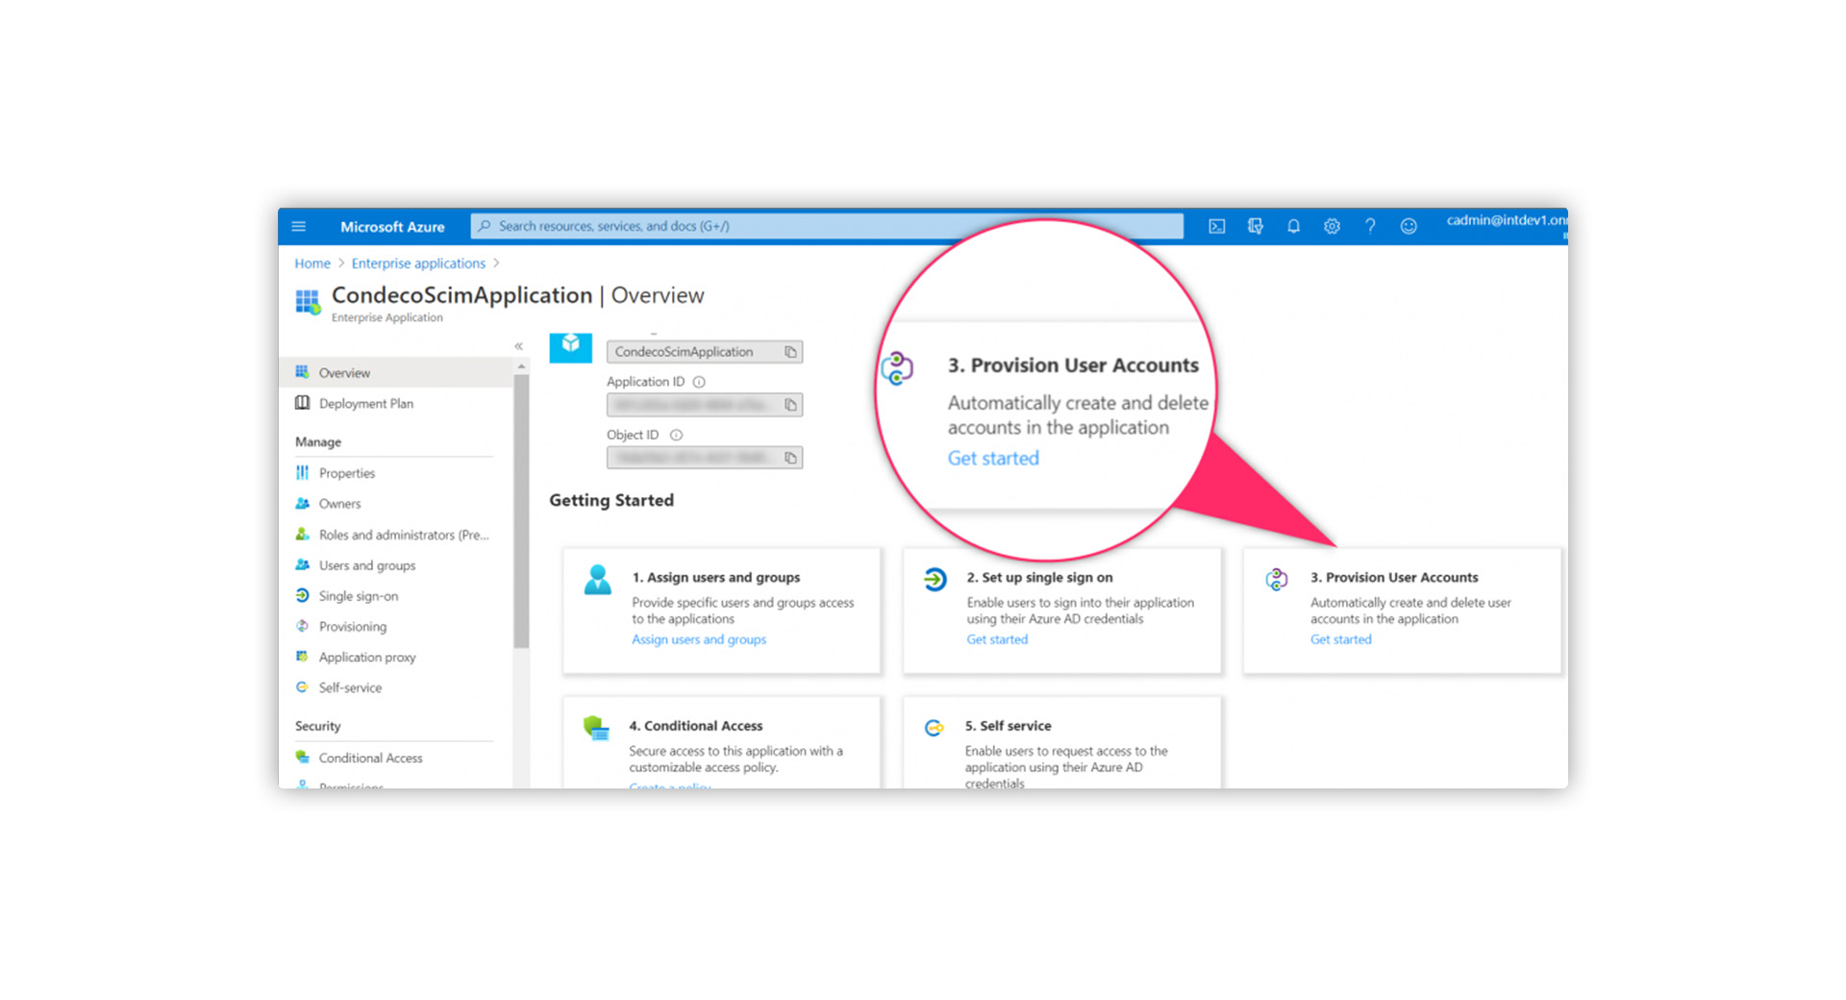The height and width of the screenshot is (1000, 1846).
Task: Click the CondecoScimApplication name field
Action: pos(704,352)
